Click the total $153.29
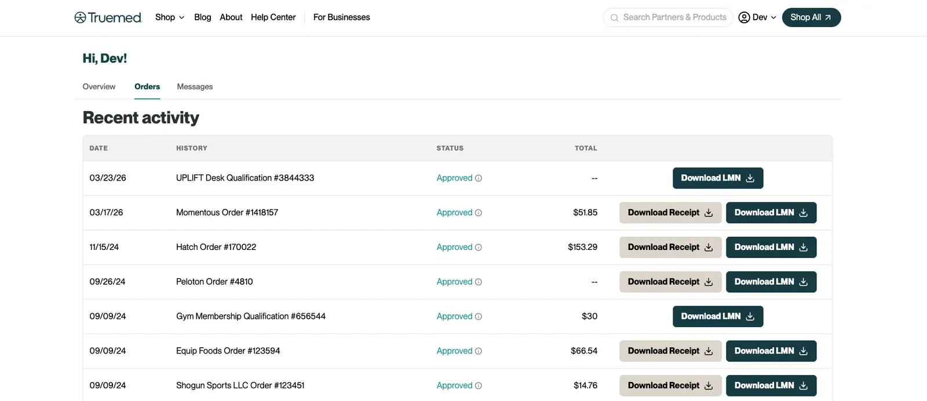 click(582, 247)
